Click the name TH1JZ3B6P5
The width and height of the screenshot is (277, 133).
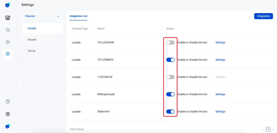pos(105,60)
